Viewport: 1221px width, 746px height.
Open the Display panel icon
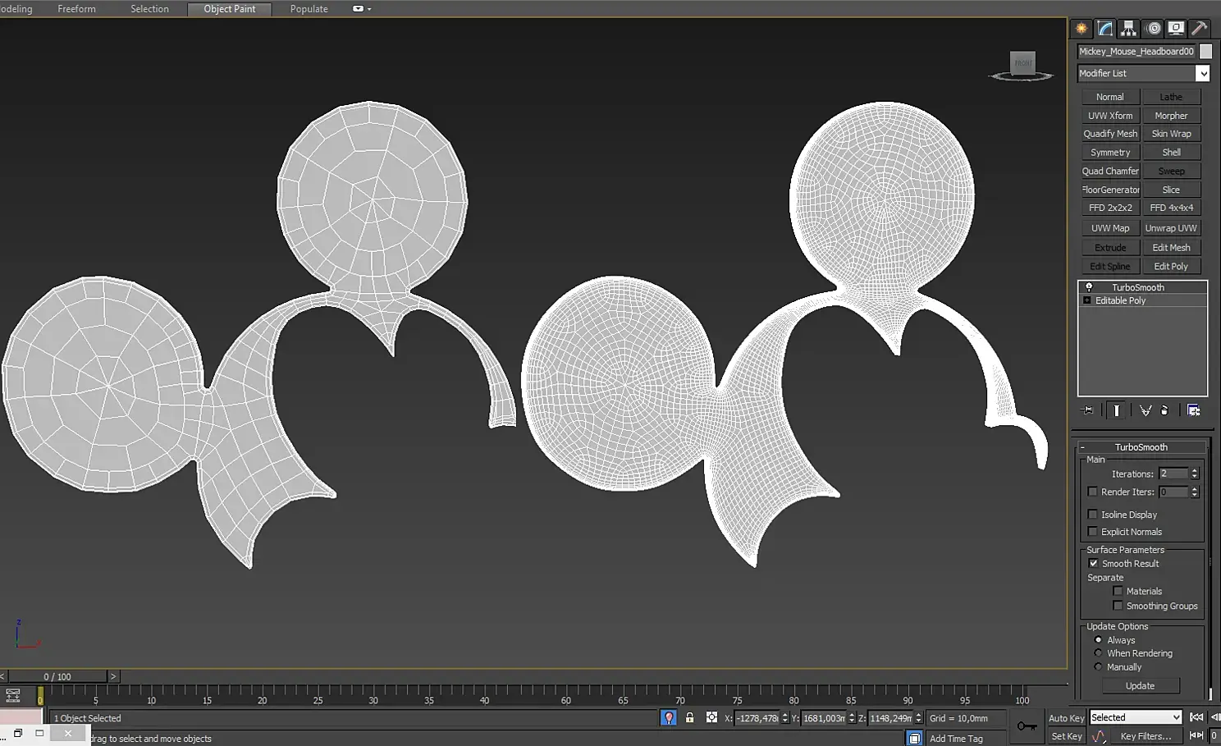pos(1176,29)
